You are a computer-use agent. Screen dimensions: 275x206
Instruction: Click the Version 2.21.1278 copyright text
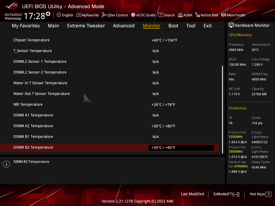pyautogui.click(x=137, y=201)
